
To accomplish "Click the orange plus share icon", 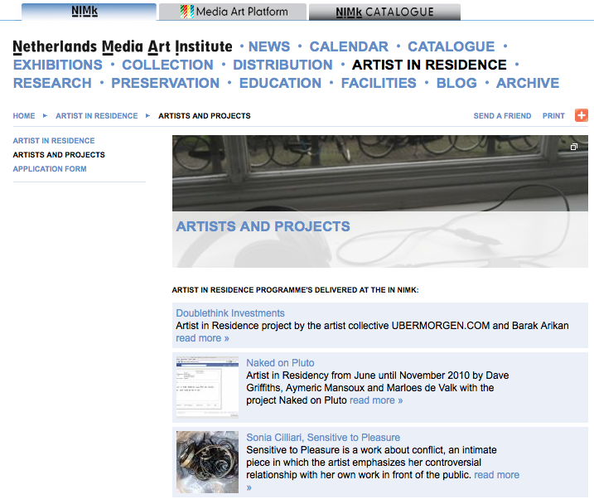I will [x=581, y=115].
